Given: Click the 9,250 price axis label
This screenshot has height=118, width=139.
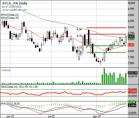Looking at the screenshot, I should click(131, 21).
